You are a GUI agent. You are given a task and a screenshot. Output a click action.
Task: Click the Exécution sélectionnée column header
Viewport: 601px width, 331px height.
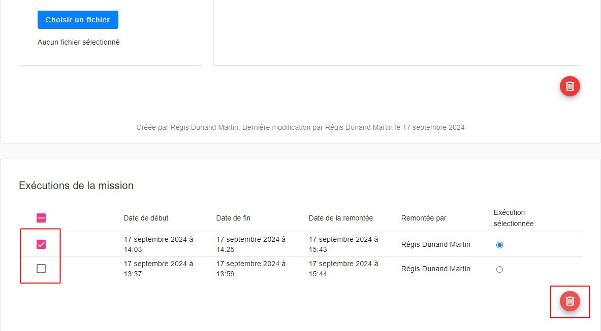(513, 218)
